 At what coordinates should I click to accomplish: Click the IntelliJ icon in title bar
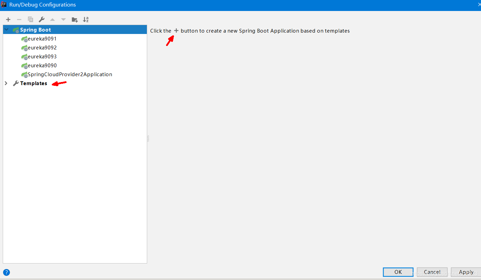click(x=4, y=5)
